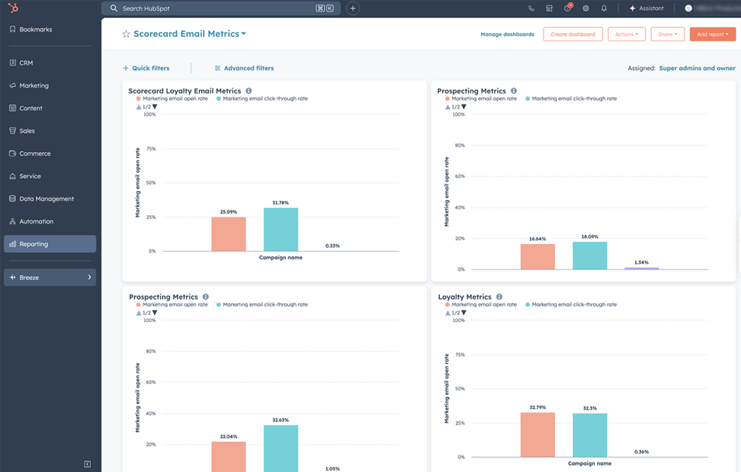Open Reporting in the sidebar
Image resolution: width=741 pixels, height=472 pixels.
pos(49,244)
